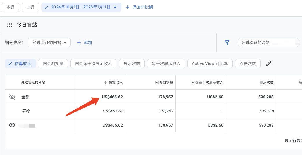Select the 网页每千次展示收入 metric chip
This screenshot has height=155, width=302.
[x=93, y=64]
